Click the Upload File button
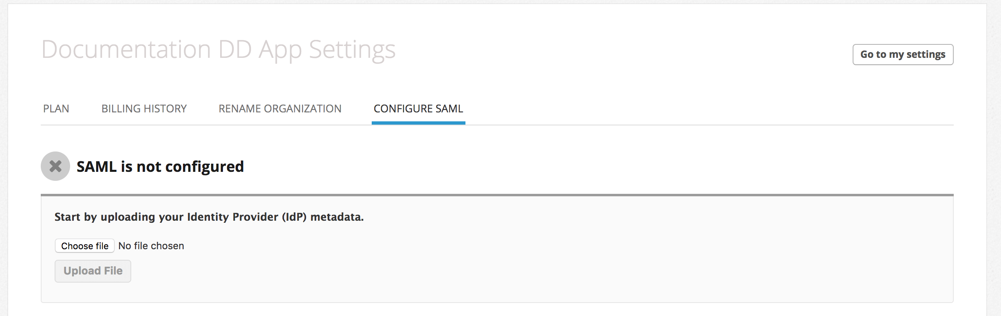Screen dimensions: 1001x316 [93, 271]
